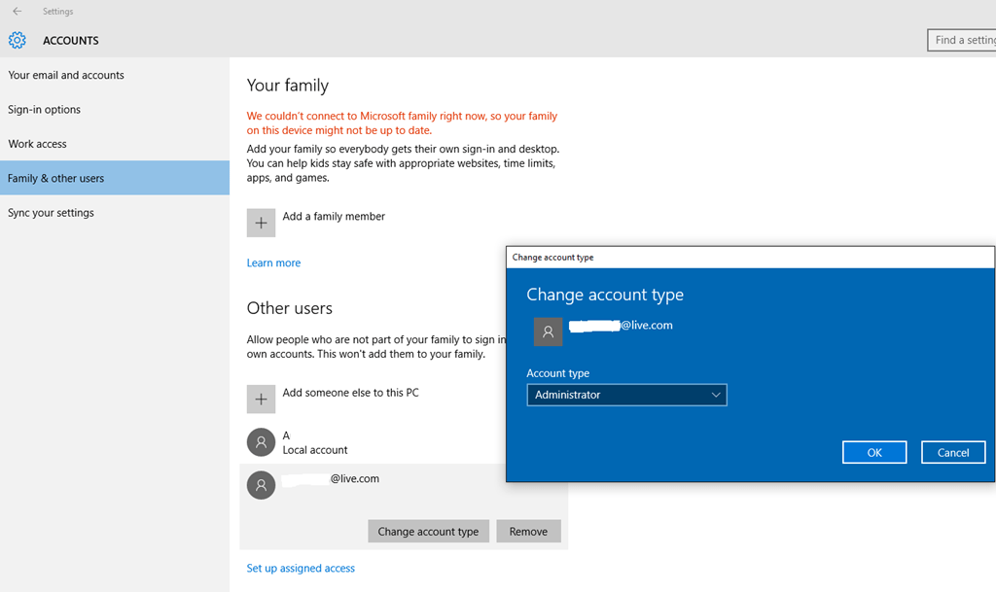
Task: Click the account avatar inside the Change account type dialog
Action: [548, 331]
